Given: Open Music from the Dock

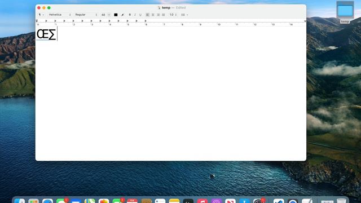Looking at the screenshot, I should click(x=202, y=201).
